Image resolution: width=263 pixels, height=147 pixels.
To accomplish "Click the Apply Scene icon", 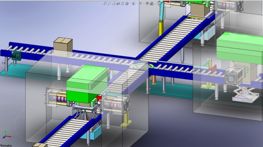I will (x=152, y=4).
